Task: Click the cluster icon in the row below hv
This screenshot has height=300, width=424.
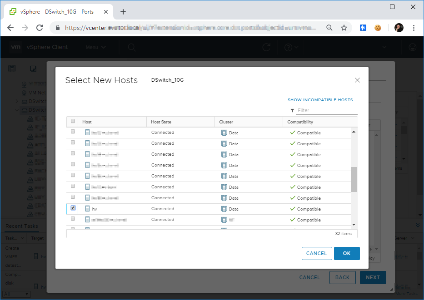Action: (224, 220)
